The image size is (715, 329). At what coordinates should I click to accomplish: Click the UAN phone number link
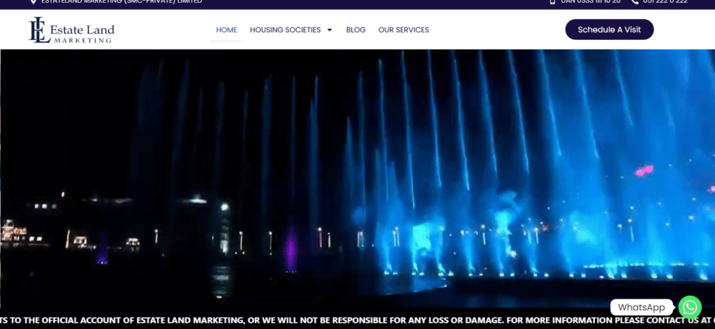pyautogui.click(x=590, y=2)
